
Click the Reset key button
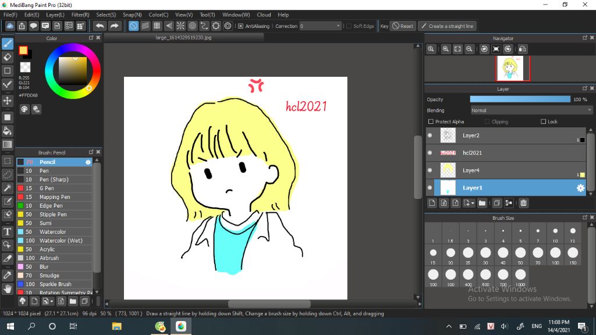(x=403, y=26)
